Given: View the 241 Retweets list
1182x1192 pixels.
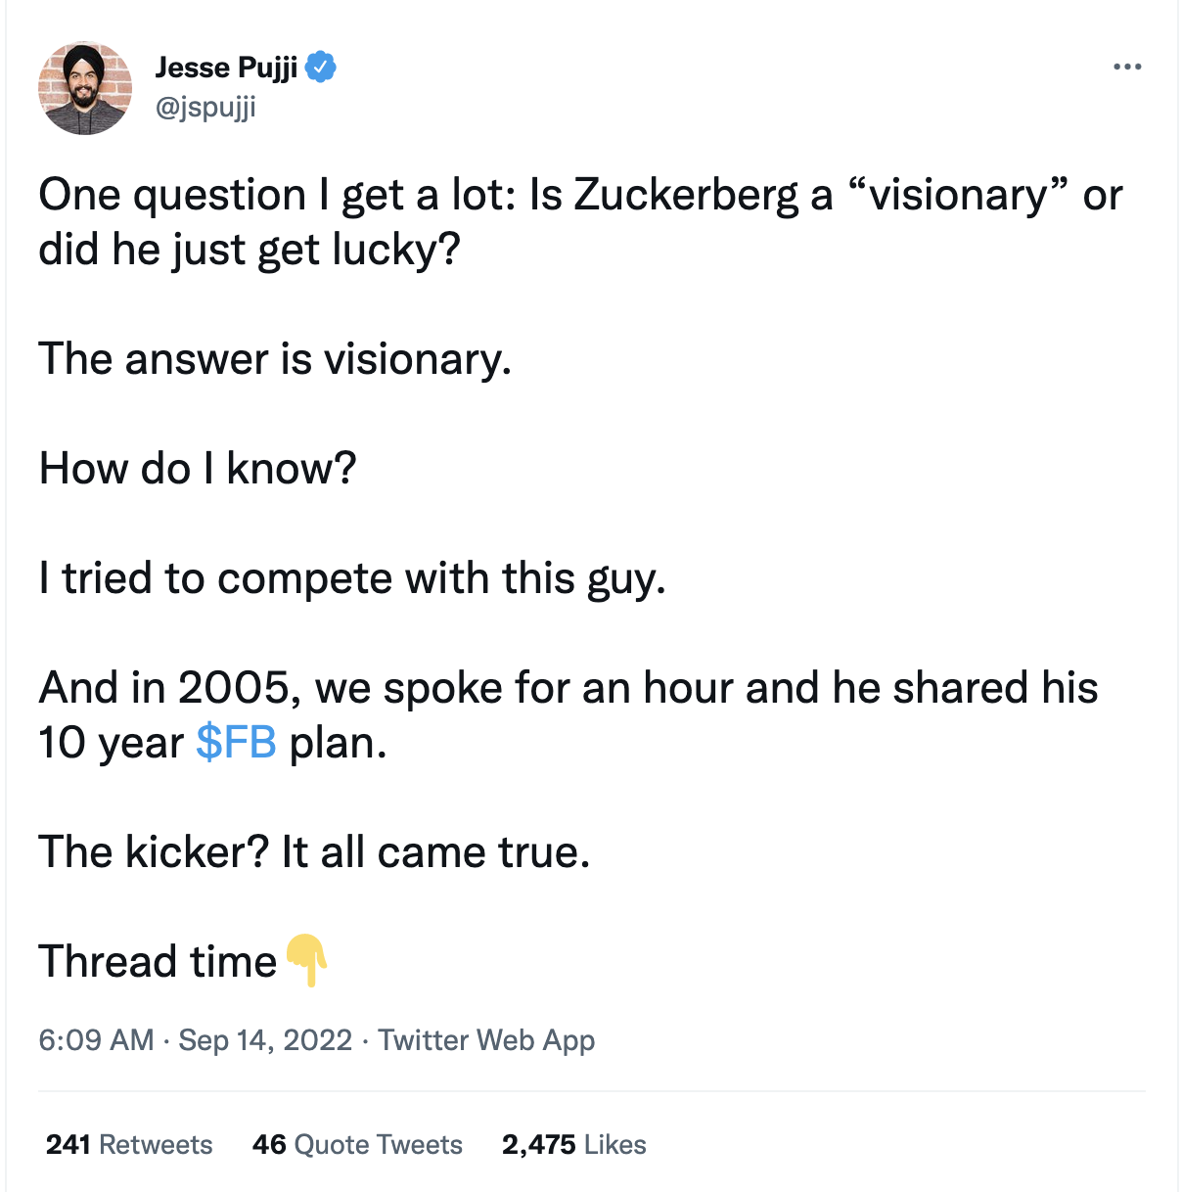Looking at the screenshot, I should (129, 1144).
